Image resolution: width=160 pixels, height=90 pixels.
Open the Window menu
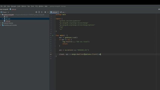41,6
